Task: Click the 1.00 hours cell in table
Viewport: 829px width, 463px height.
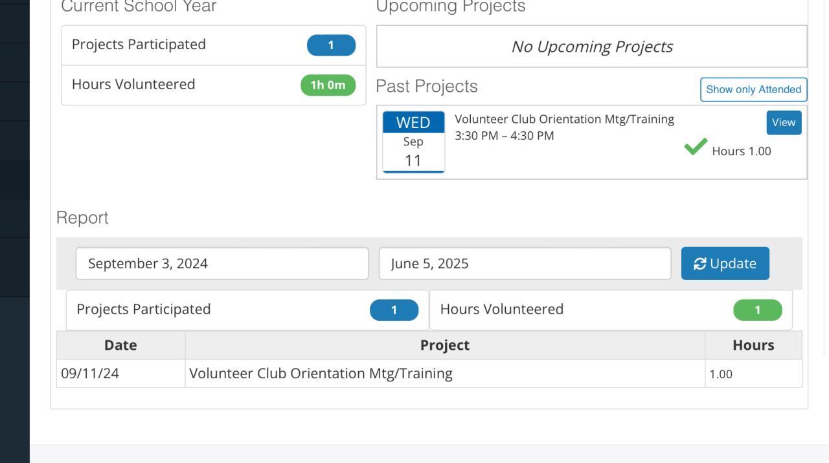Action: tap(721, 374)
